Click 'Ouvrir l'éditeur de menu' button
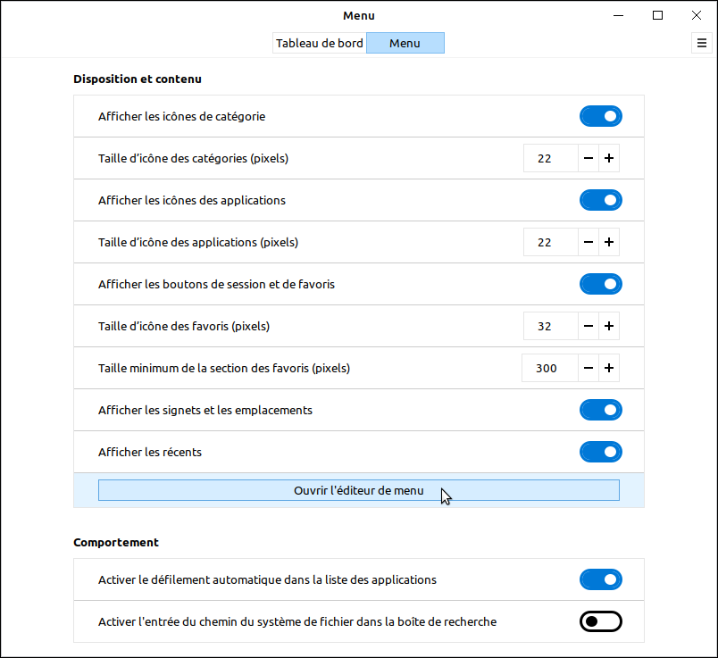718x658 pixels. pos(358,490)
